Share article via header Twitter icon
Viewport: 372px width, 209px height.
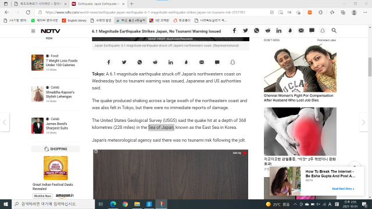(245, 31)
